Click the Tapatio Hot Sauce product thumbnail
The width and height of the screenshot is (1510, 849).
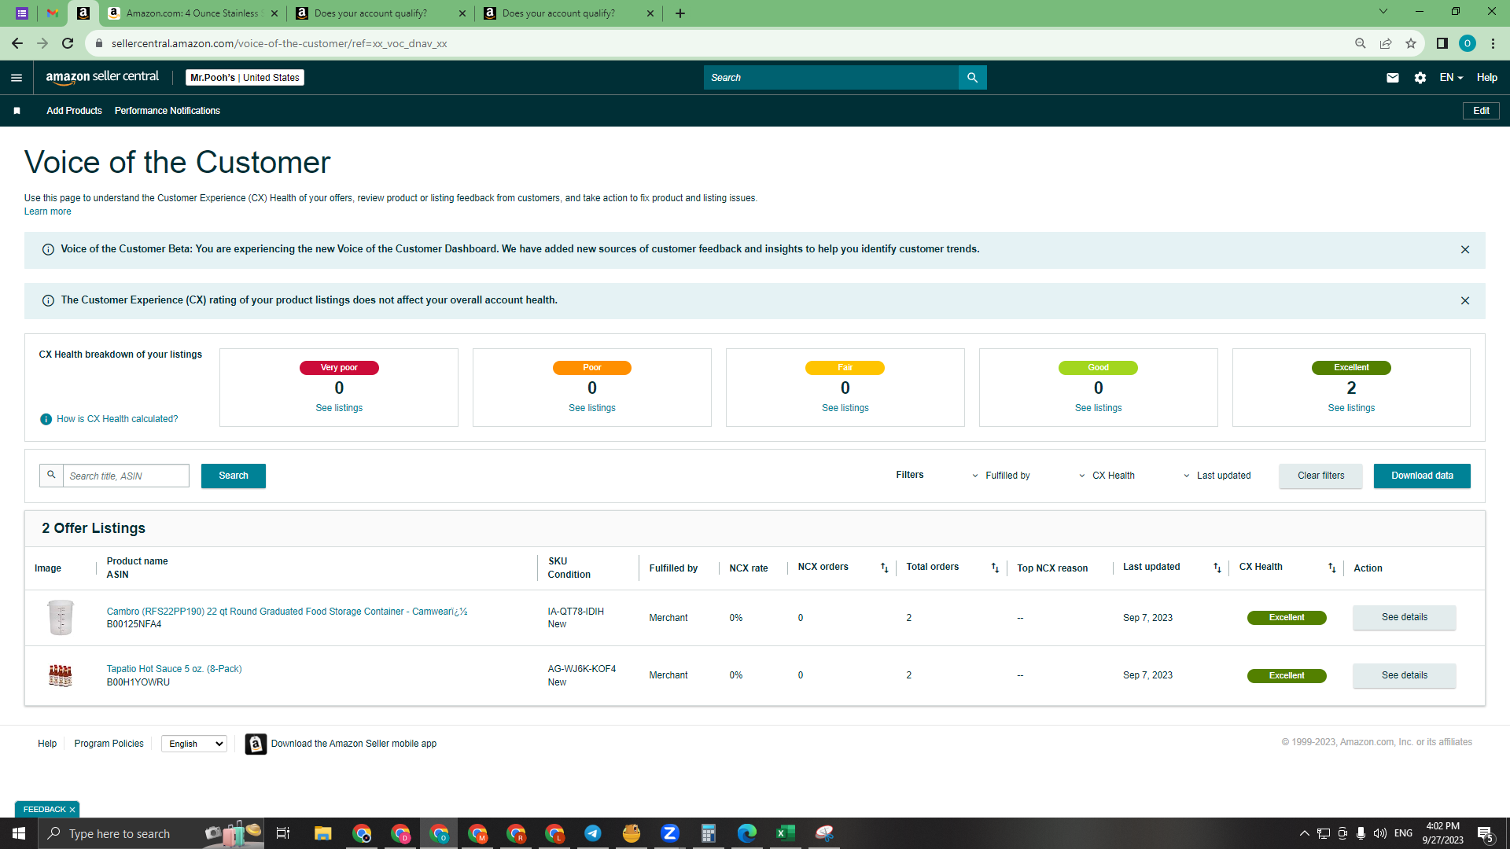point(61,675)
